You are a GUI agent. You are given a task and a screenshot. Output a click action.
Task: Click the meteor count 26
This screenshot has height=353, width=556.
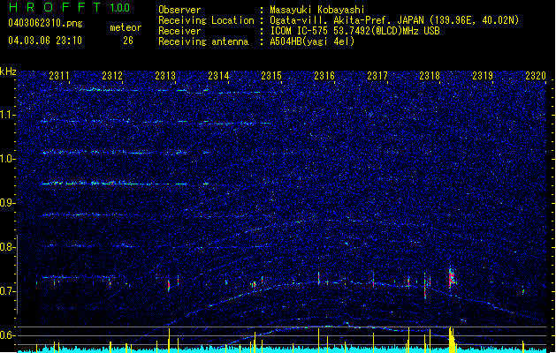(128, 41)
